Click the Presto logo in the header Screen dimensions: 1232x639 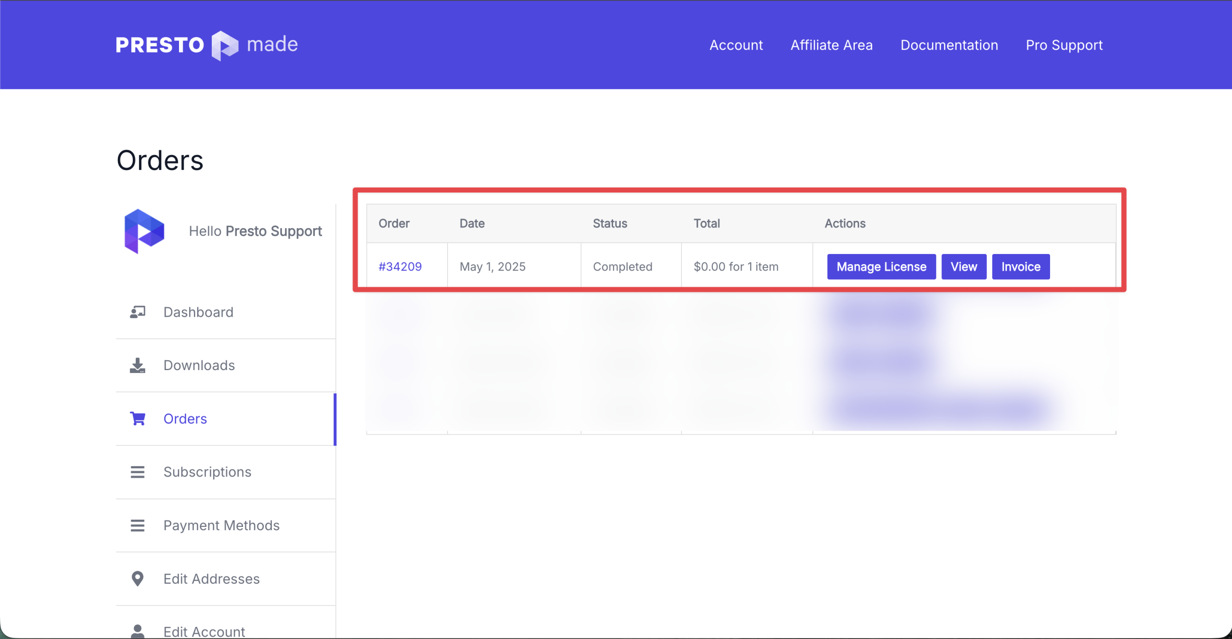206,45
